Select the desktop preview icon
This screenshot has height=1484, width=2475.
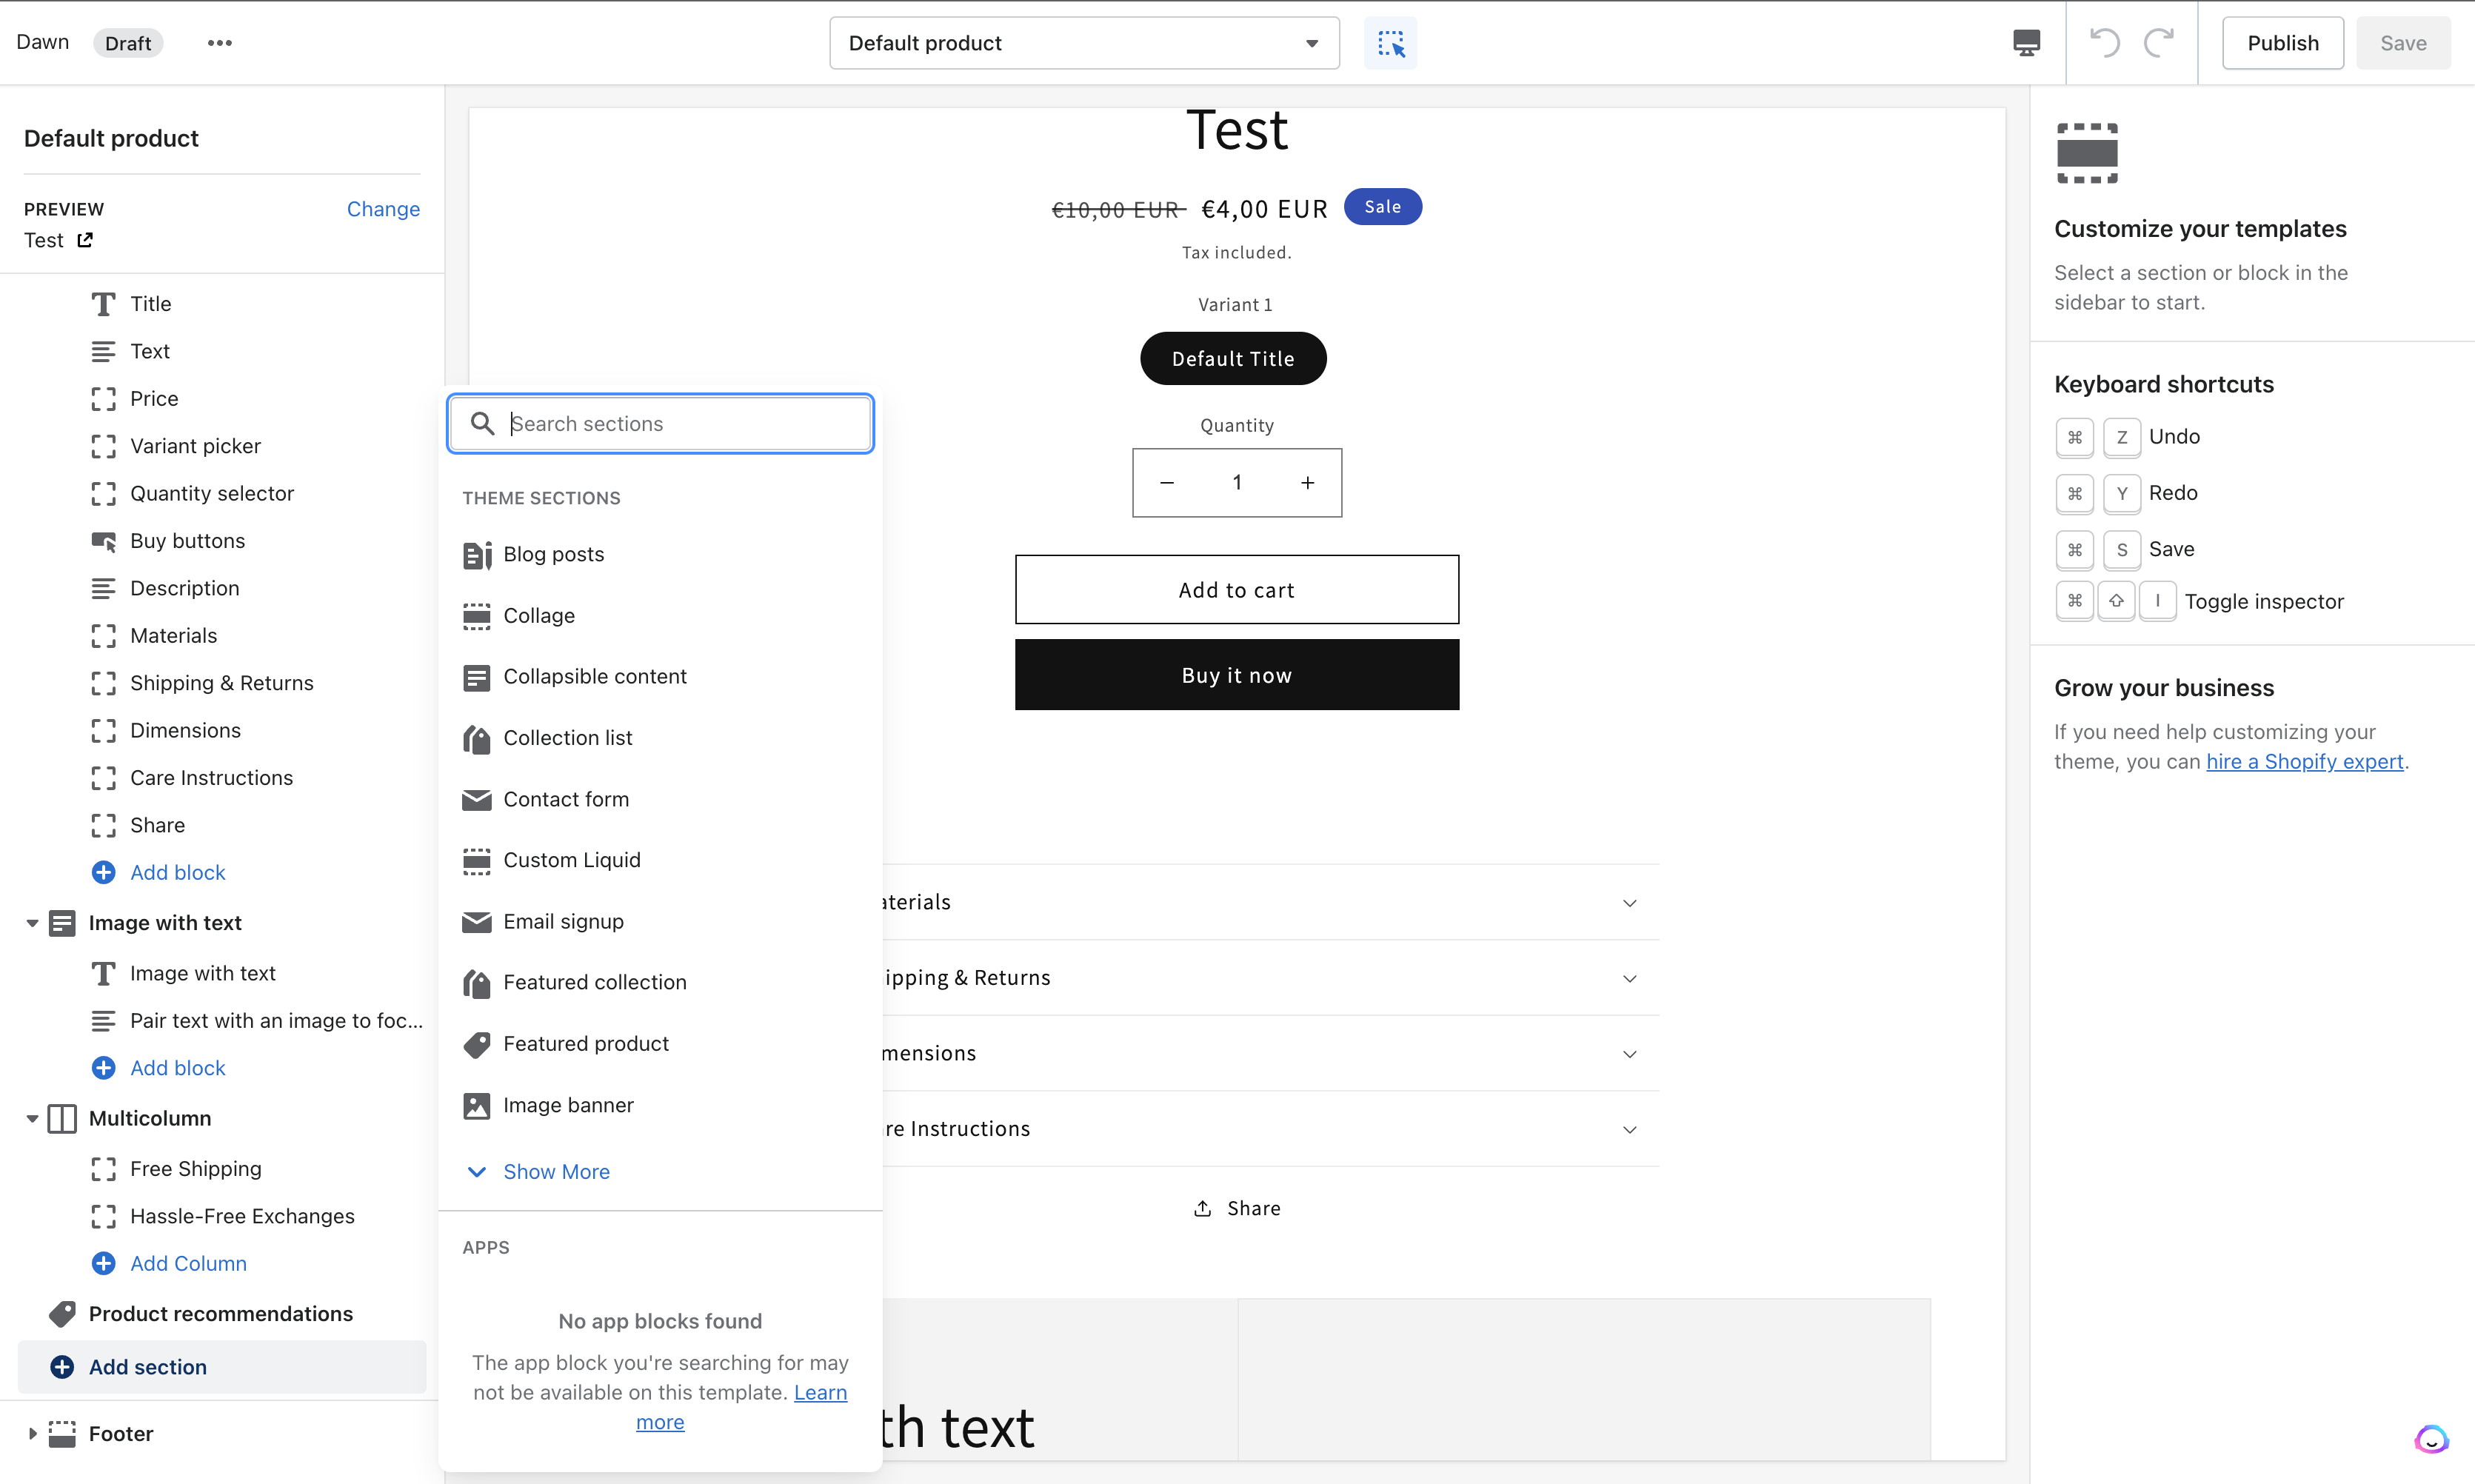pyautogui.click(x=2026, y=42)
